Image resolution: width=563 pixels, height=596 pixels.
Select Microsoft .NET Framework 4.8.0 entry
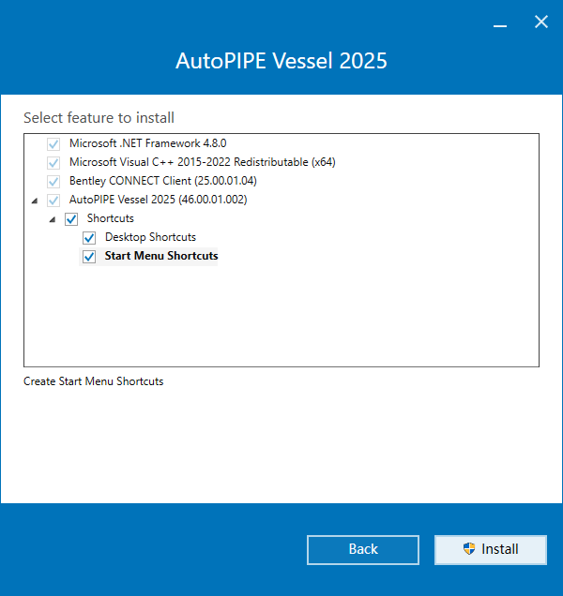(147, 143)
